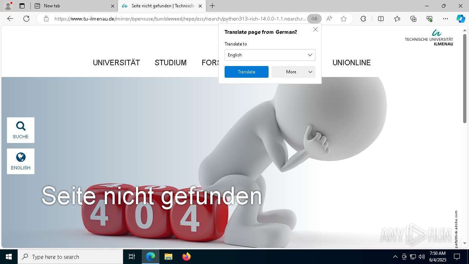This screenshot has width=469, height=264.
Task: Open Task View on taskbar
Action: tap(132, 257)
